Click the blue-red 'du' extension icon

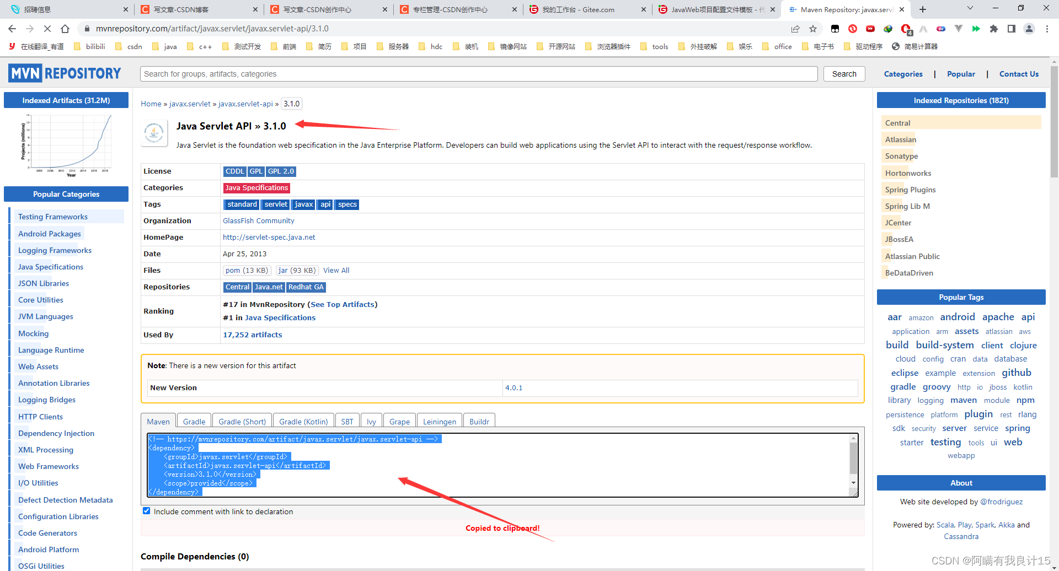coord(941,29)
